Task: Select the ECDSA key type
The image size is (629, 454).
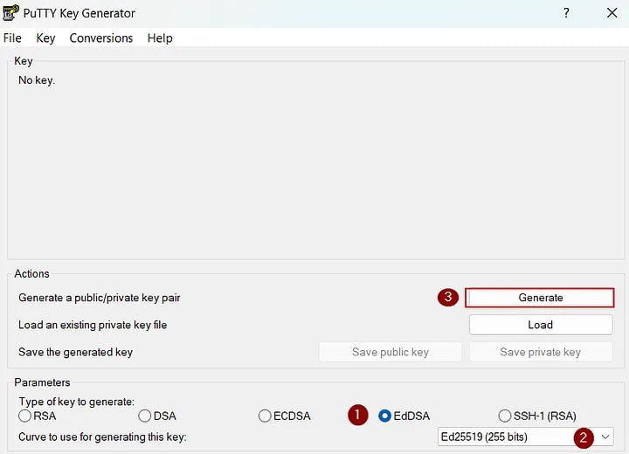Action: point(285,416)
